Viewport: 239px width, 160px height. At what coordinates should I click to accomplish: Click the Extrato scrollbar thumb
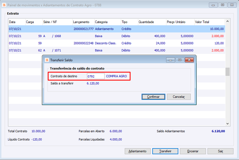coord(227,72)
